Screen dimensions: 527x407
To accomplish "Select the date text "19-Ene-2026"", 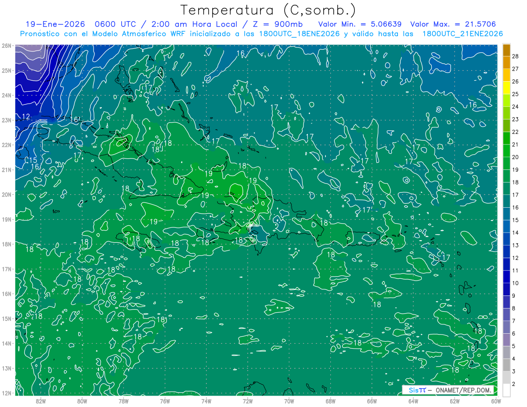I will 55,24.
